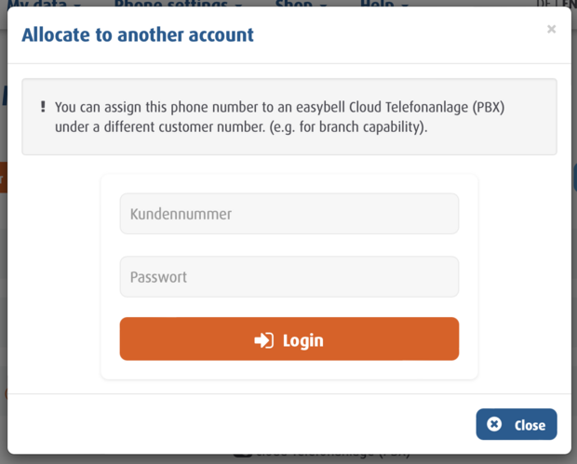Switch language to EN
The width and height of the screenshot is (577, 464).
click(x=569, y=4)
